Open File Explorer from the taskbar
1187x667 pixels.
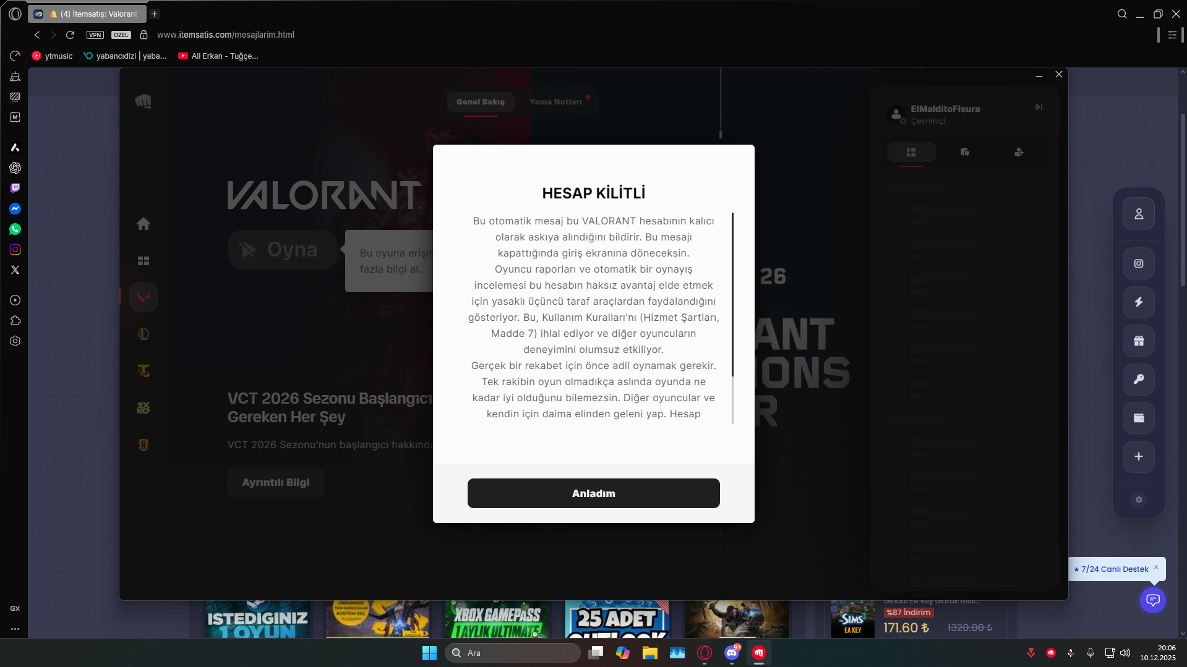(649, 653)
